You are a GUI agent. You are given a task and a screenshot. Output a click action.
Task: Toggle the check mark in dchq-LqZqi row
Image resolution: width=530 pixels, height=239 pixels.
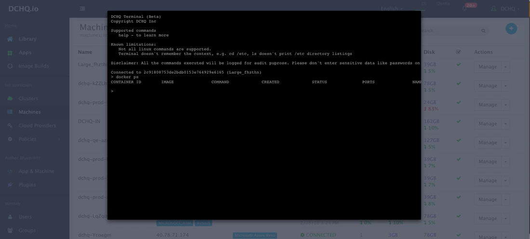tap(458, 216)
